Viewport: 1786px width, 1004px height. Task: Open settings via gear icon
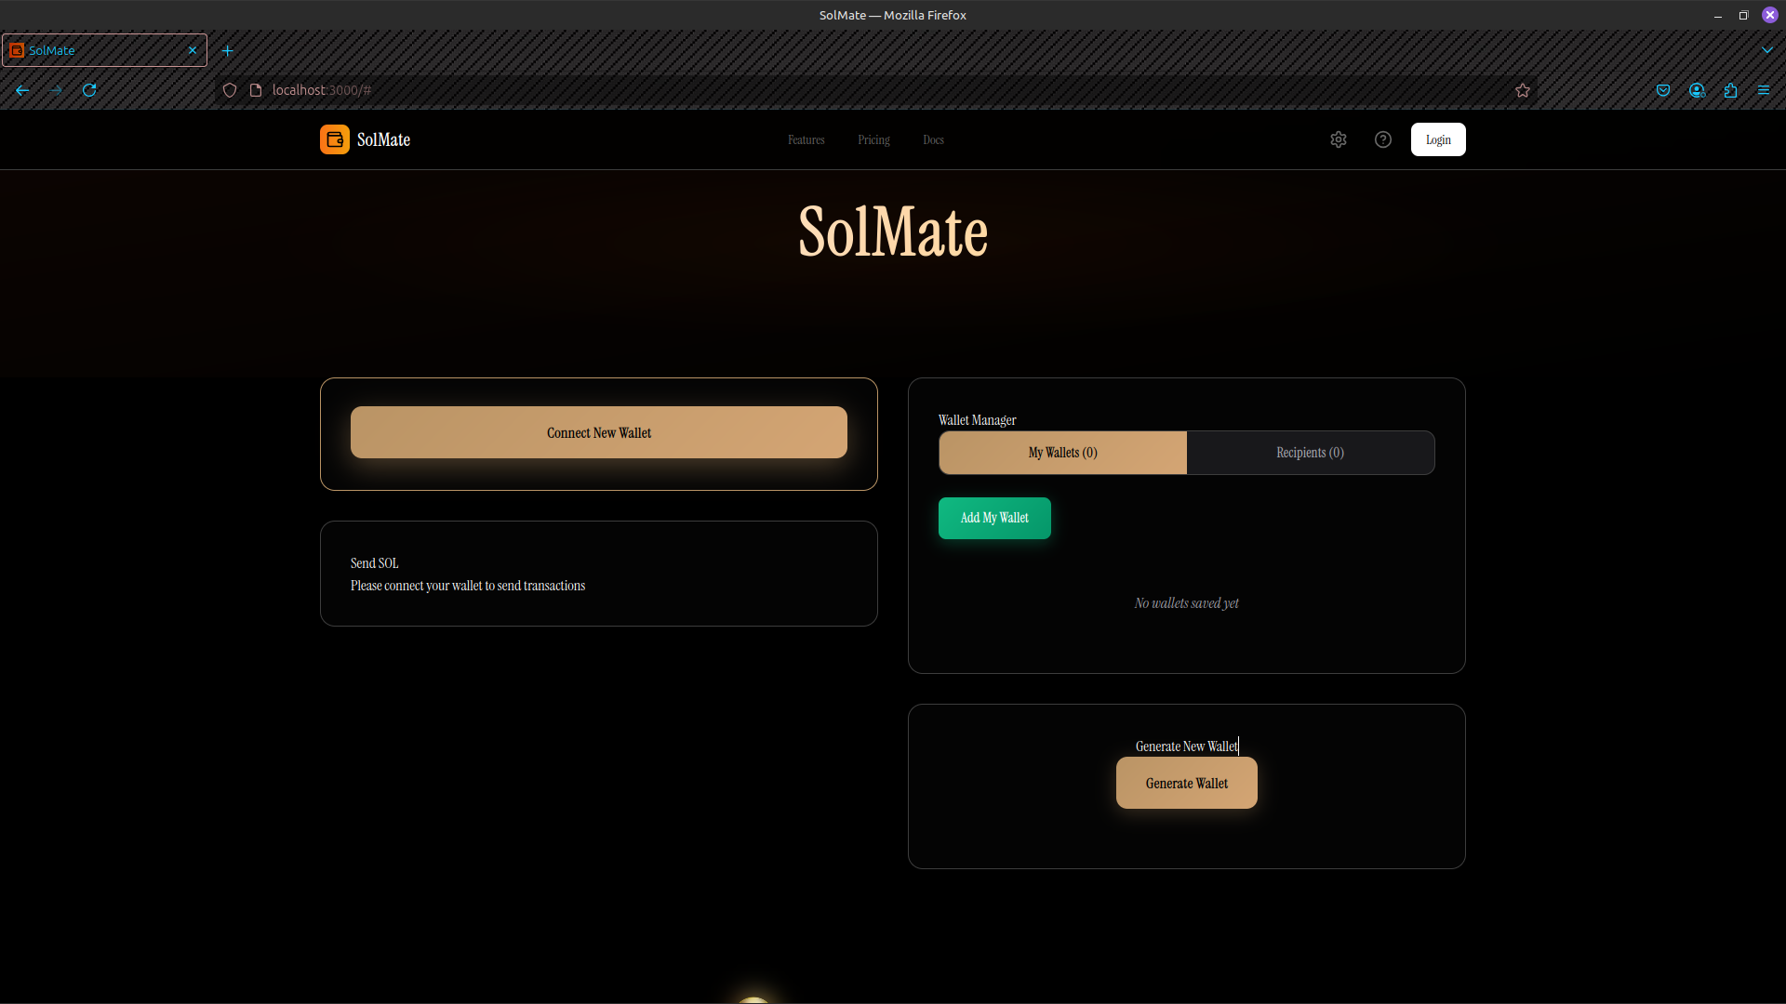point(1339,139)
